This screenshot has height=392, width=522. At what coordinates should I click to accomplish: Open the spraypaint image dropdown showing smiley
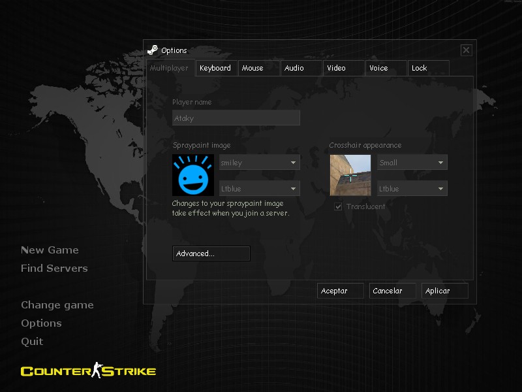coord(259,162)
